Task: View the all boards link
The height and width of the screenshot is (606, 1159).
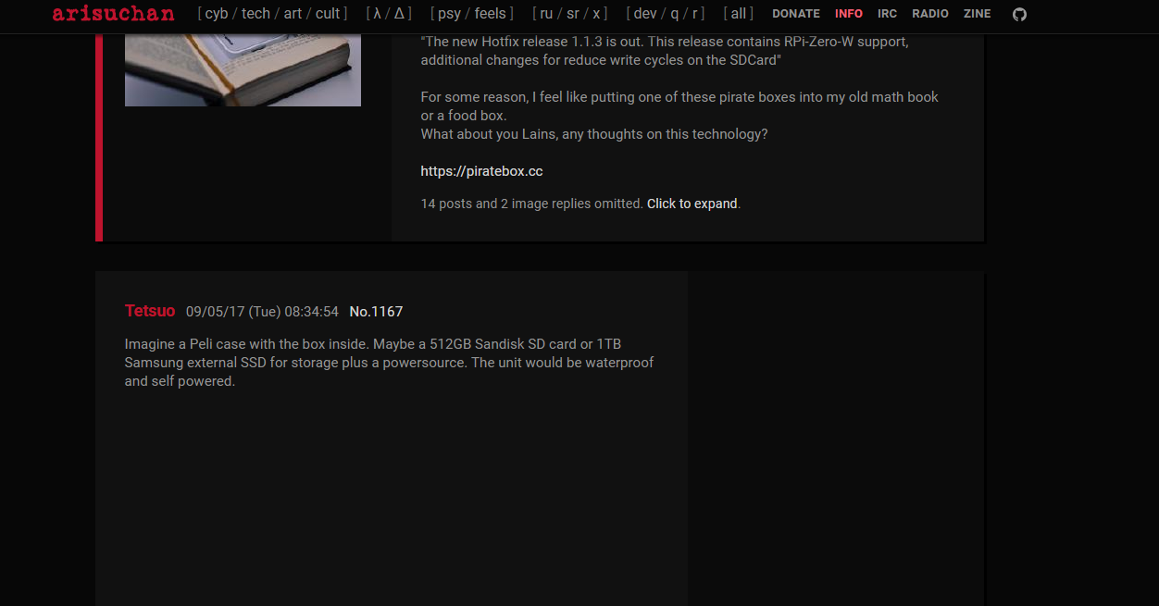Action: coord(739,14)
